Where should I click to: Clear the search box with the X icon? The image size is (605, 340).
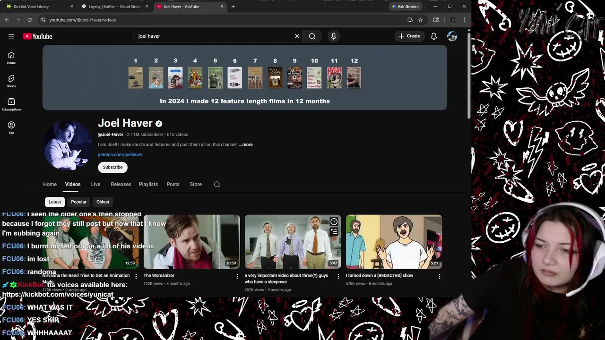pyautogui.click(x=297, y=36)
